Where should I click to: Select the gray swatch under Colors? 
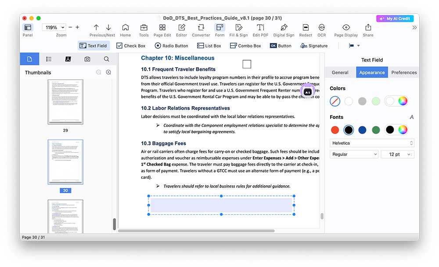click(362, 101)
